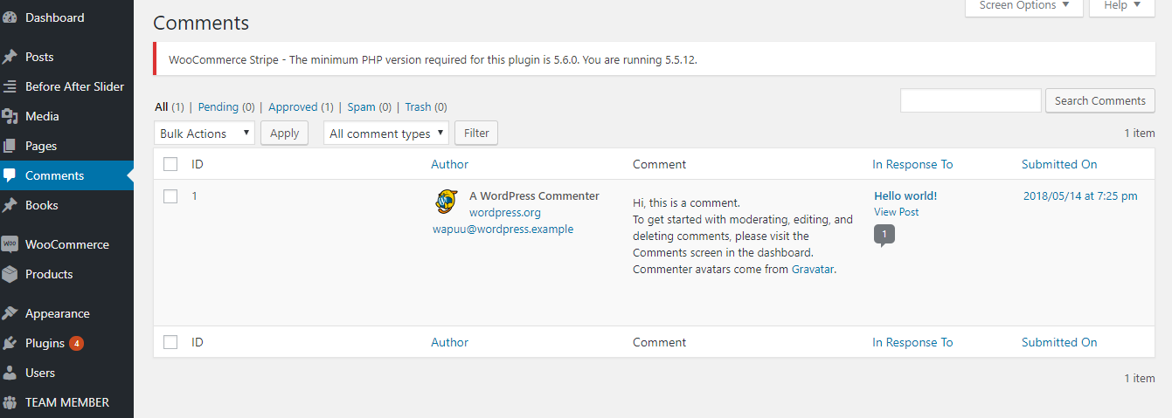Check the checkbox for comment ID 1
Screen dimensions: 1172x418
(170, 196)
